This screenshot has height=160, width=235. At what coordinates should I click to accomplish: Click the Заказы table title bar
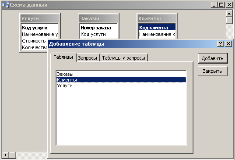pyautogui.click(x=98, y=18)
